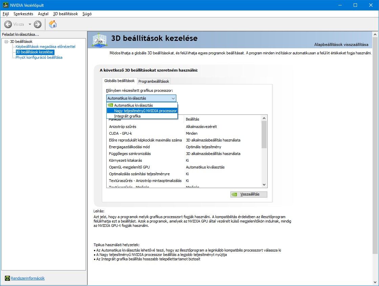Select Előre reprodukált képkockák maximális száma row

click(x=184, y=140)
